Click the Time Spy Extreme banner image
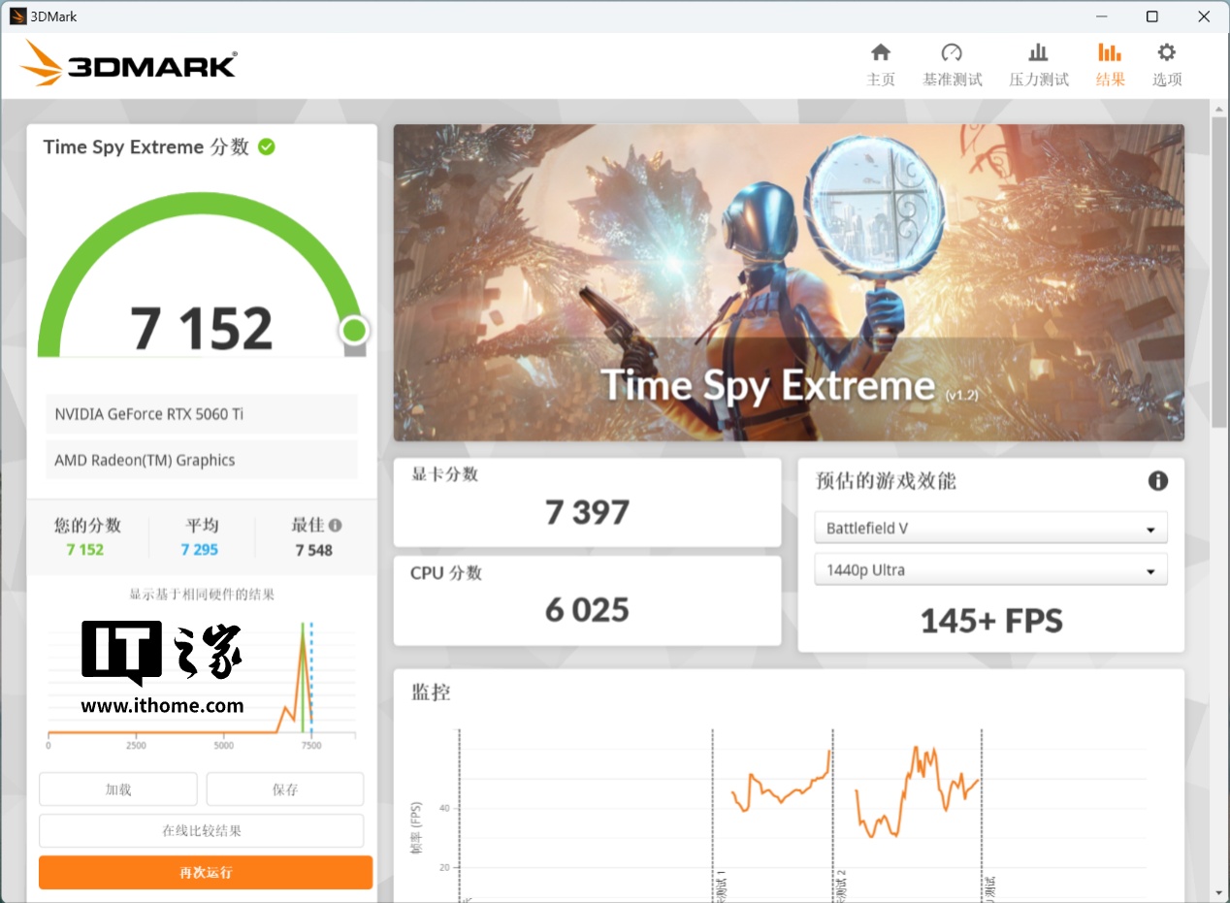Viewport: 1230px width, 903px height. [x=788, y=282]
